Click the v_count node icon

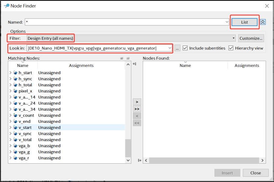(15, 115)
